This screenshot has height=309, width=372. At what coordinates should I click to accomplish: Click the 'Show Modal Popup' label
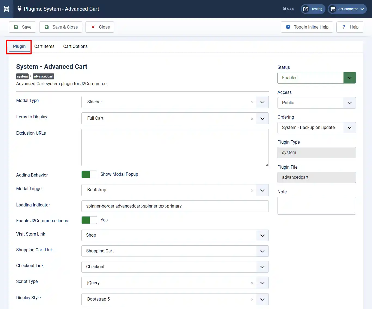point(119,174)
